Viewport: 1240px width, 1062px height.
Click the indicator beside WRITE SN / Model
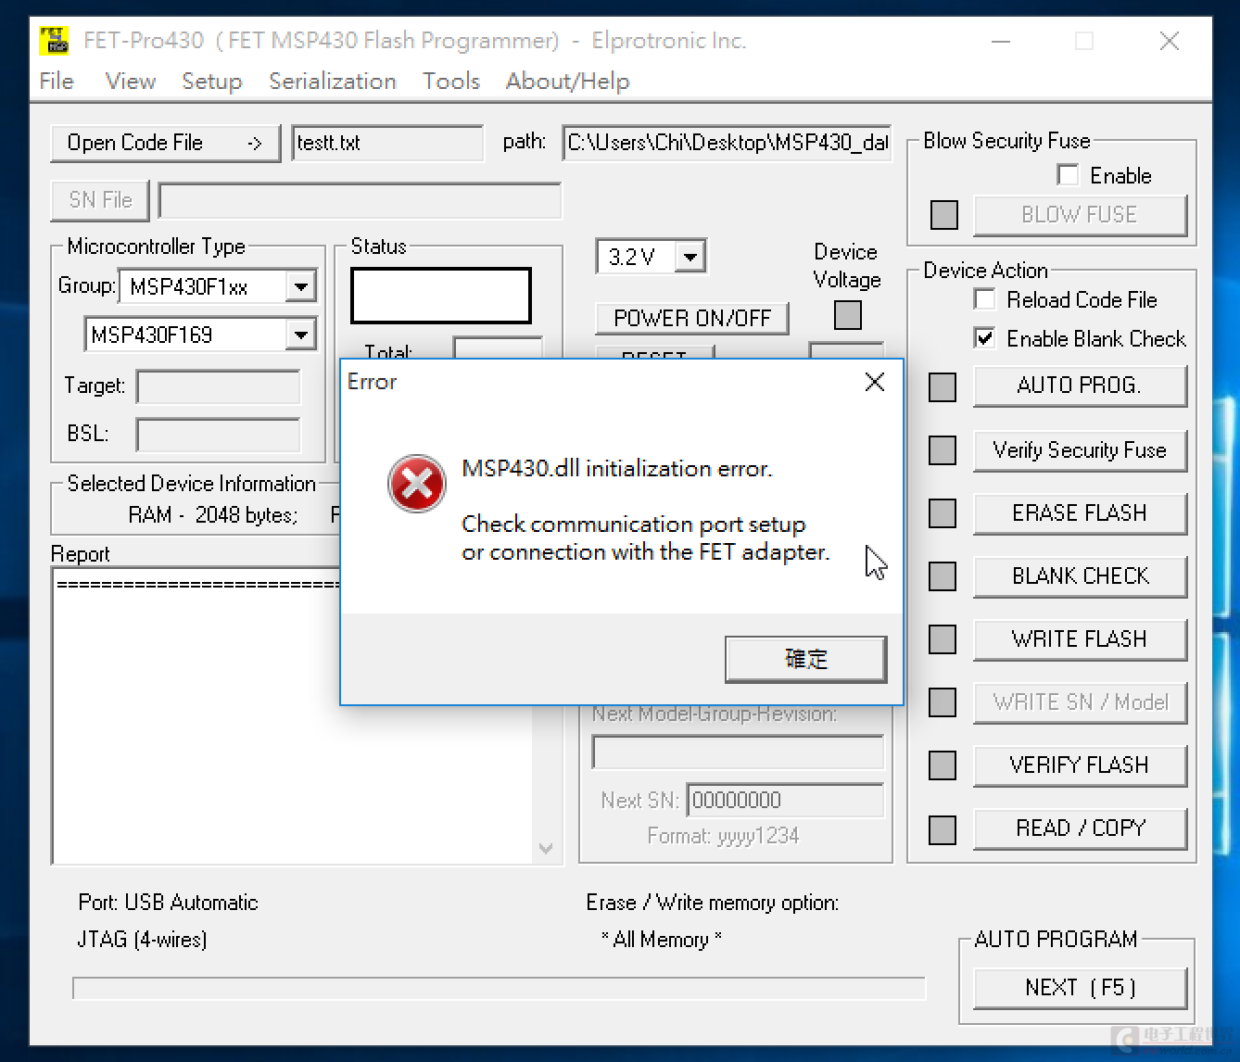[943, 702]
